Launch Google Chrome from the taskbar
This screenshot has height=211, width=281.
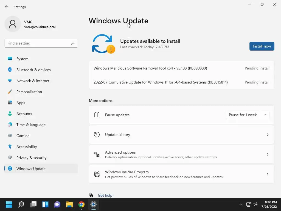(x=81, y=204)
